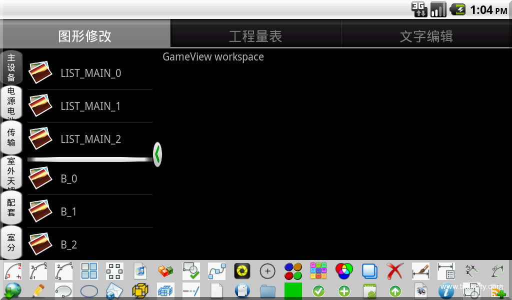Select the pencil edit tool
Image resolution: width=512 pixels, height=300 pixels.
click(38, 290)
